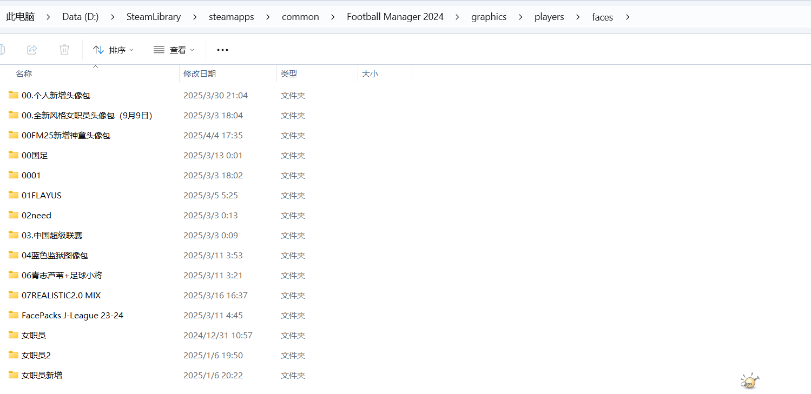
Task: Click 文件夹 type in 00国足 row
Action: coord(293,155)
